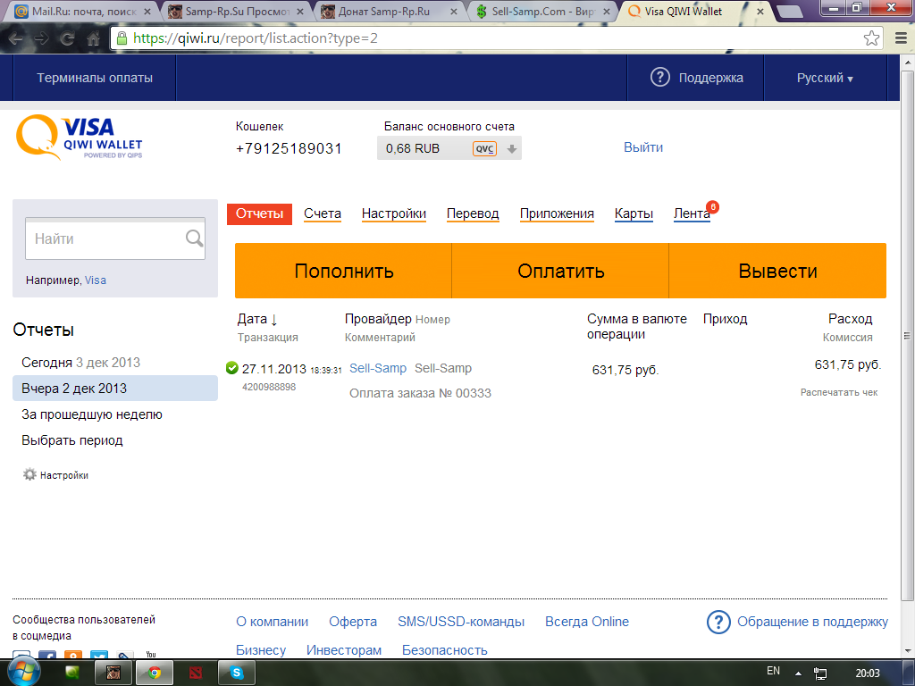Click the question mark icon beside Поддержка
The height and width of the screenshot is (686, 915).
point(660,77)
